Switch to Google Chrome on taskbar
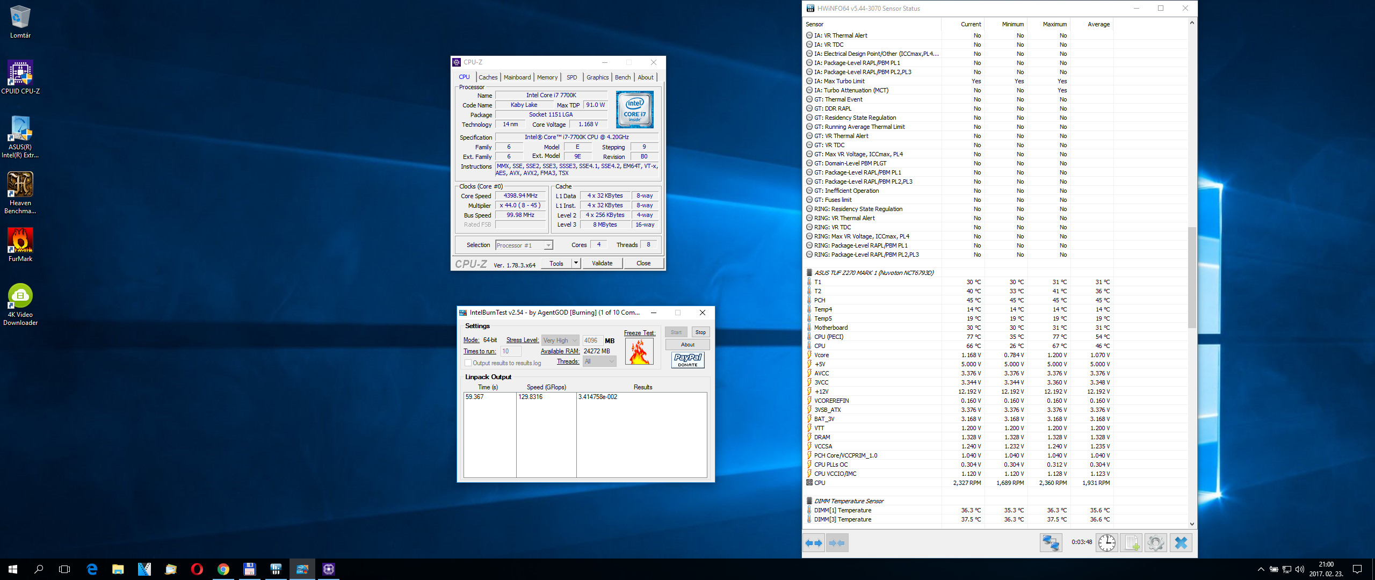 (x=223, y=569)
